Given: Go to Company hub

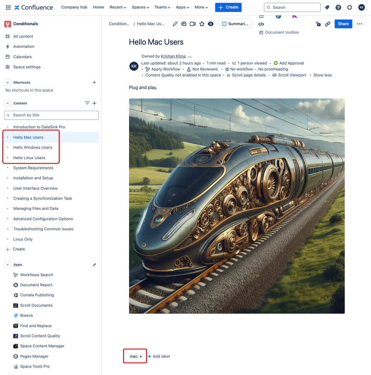Looking at the screenshot, I should [74, 7].
